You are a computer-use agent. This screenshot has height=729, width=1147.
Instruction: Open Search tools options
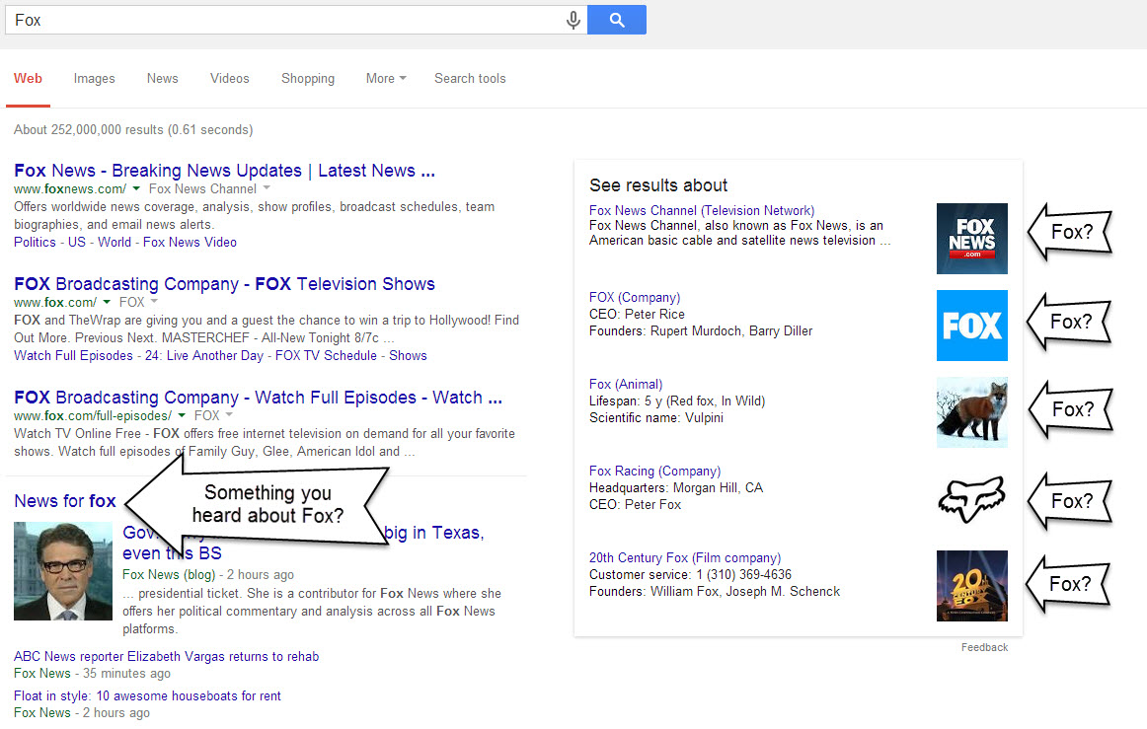tap(471, 78)
